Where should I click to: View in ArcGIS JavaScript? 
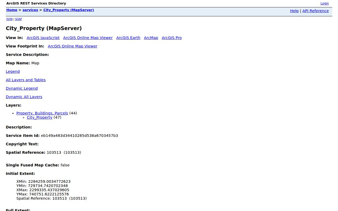pos(43,38)
